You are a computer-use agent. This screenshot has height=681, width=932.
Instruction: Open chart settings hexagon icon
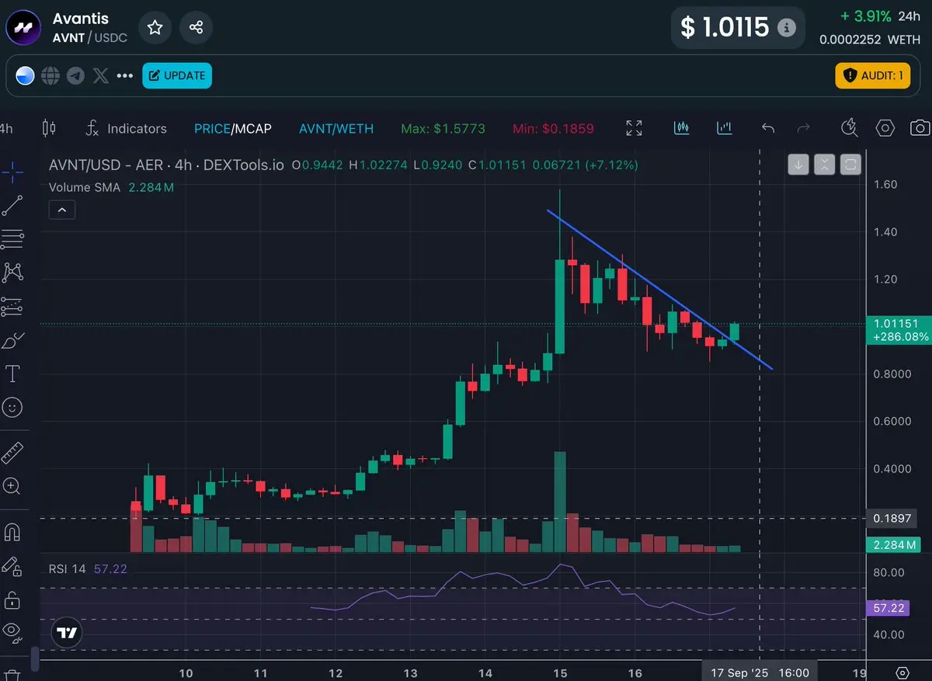pos(885,128)
